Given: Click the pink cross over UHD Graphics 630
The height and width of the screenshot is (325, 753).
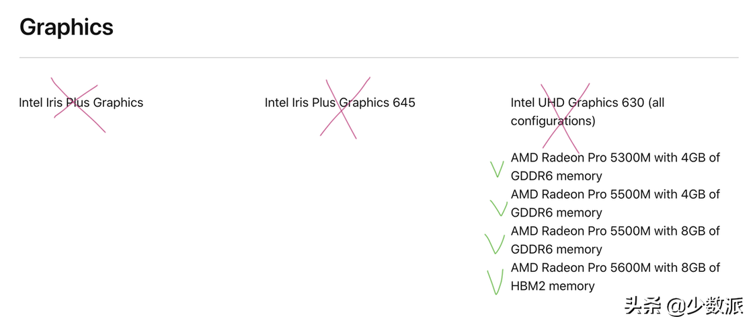Looking at the screenshot, I should (564, 116).
